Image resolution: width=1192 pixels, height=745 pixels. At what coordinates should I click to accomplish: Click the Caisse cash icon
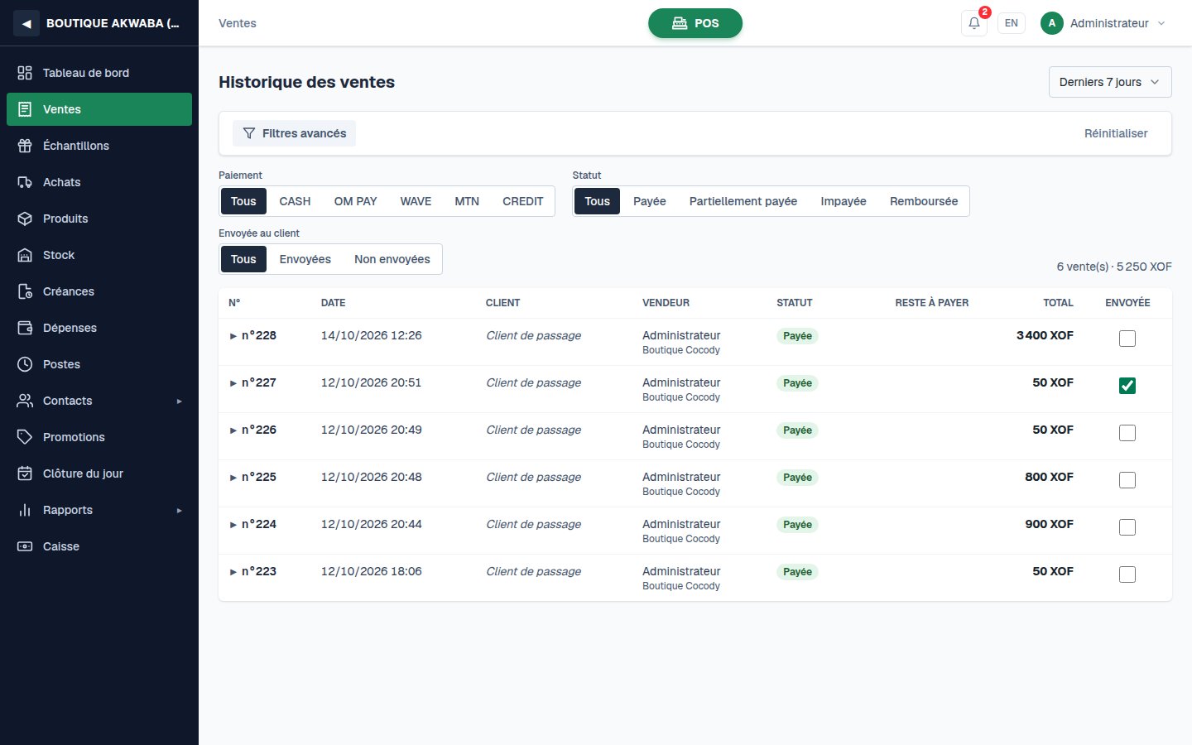(25, 546)
